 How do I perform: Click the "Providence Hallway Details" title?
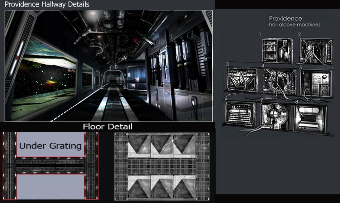pyautogui.click(x=47, y=5)
